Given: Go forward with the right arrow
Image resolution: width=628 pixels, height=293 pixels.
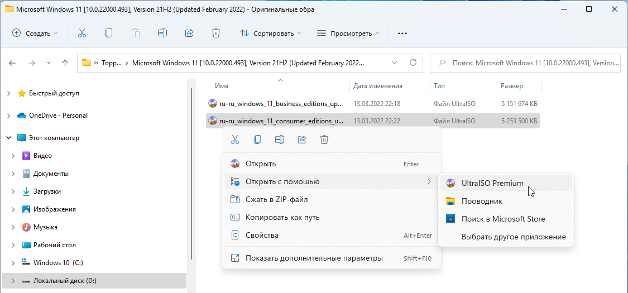Looking at the screenshot, I should pyautogui.click(x=32, y=63).
